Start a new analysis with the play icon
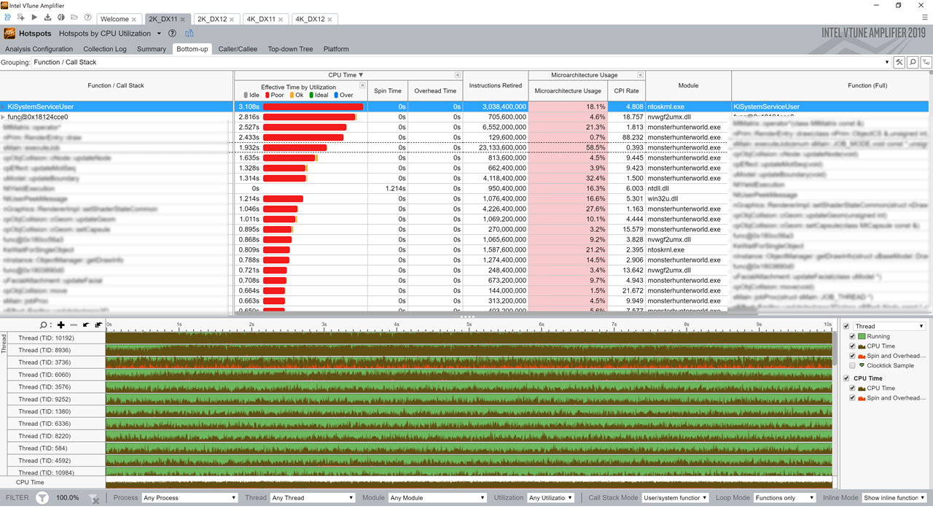 (34, 17)
